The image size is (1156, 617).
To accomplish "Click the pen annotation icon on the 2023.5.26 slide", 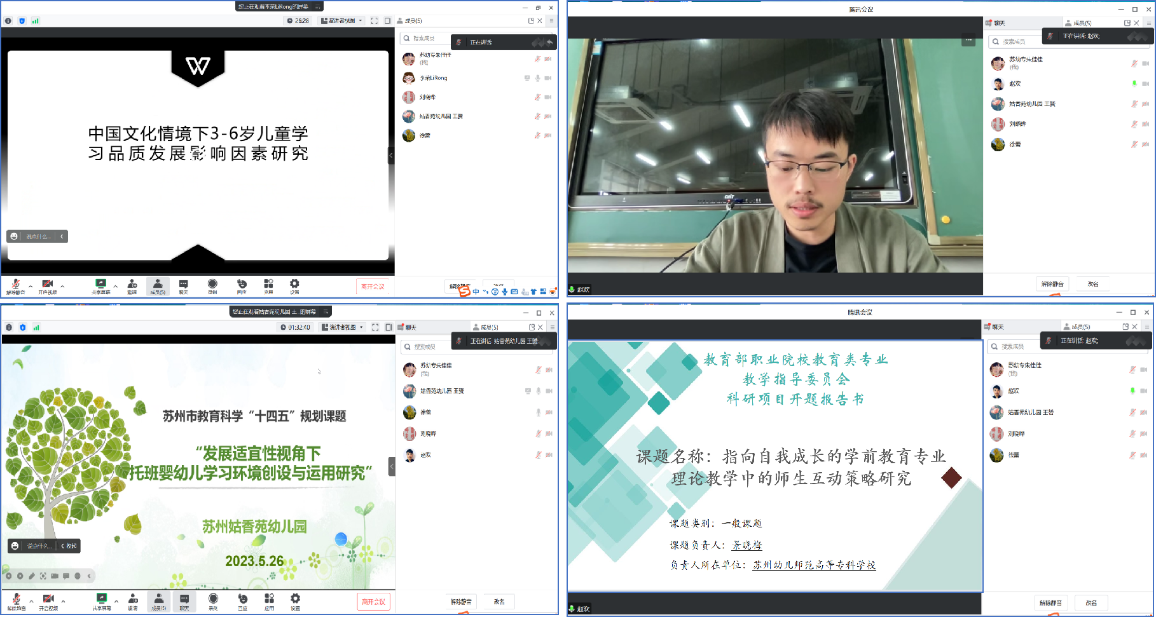I will tap(32, 576).
